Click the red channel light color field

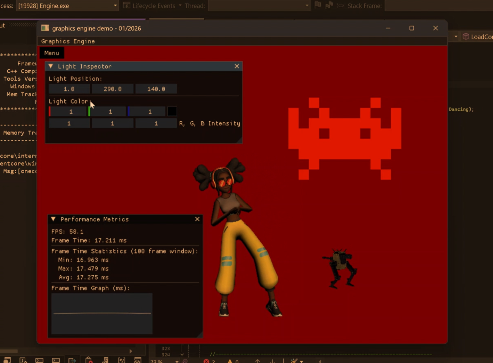69,111
